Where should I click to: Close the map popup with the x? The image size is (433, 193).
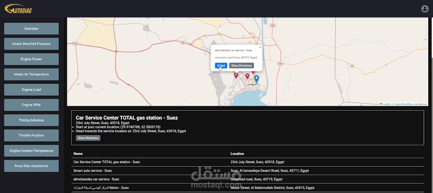(x=260, y=47)
